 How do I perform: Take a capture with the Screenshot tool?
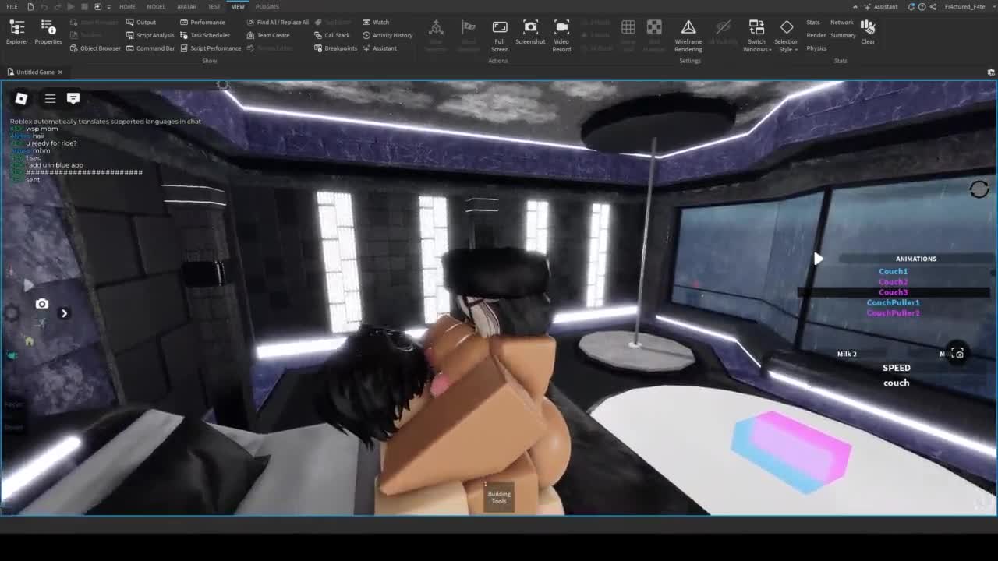coord(530,32)
